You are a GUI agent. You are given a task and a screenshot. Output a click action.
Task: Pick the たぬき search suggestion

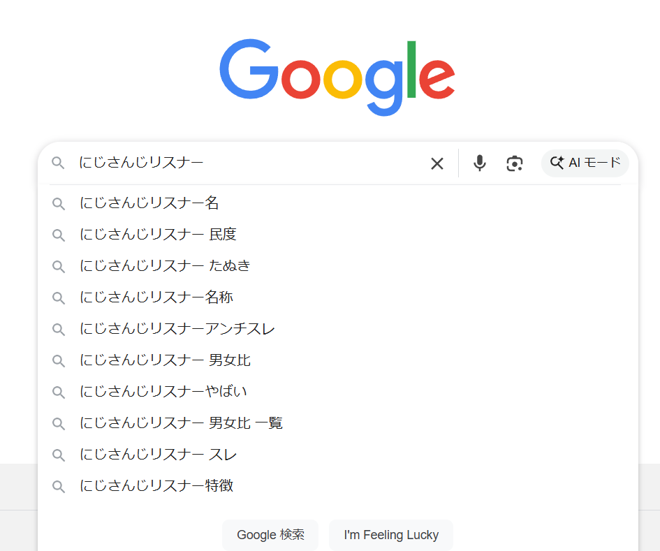click(165, 266)
